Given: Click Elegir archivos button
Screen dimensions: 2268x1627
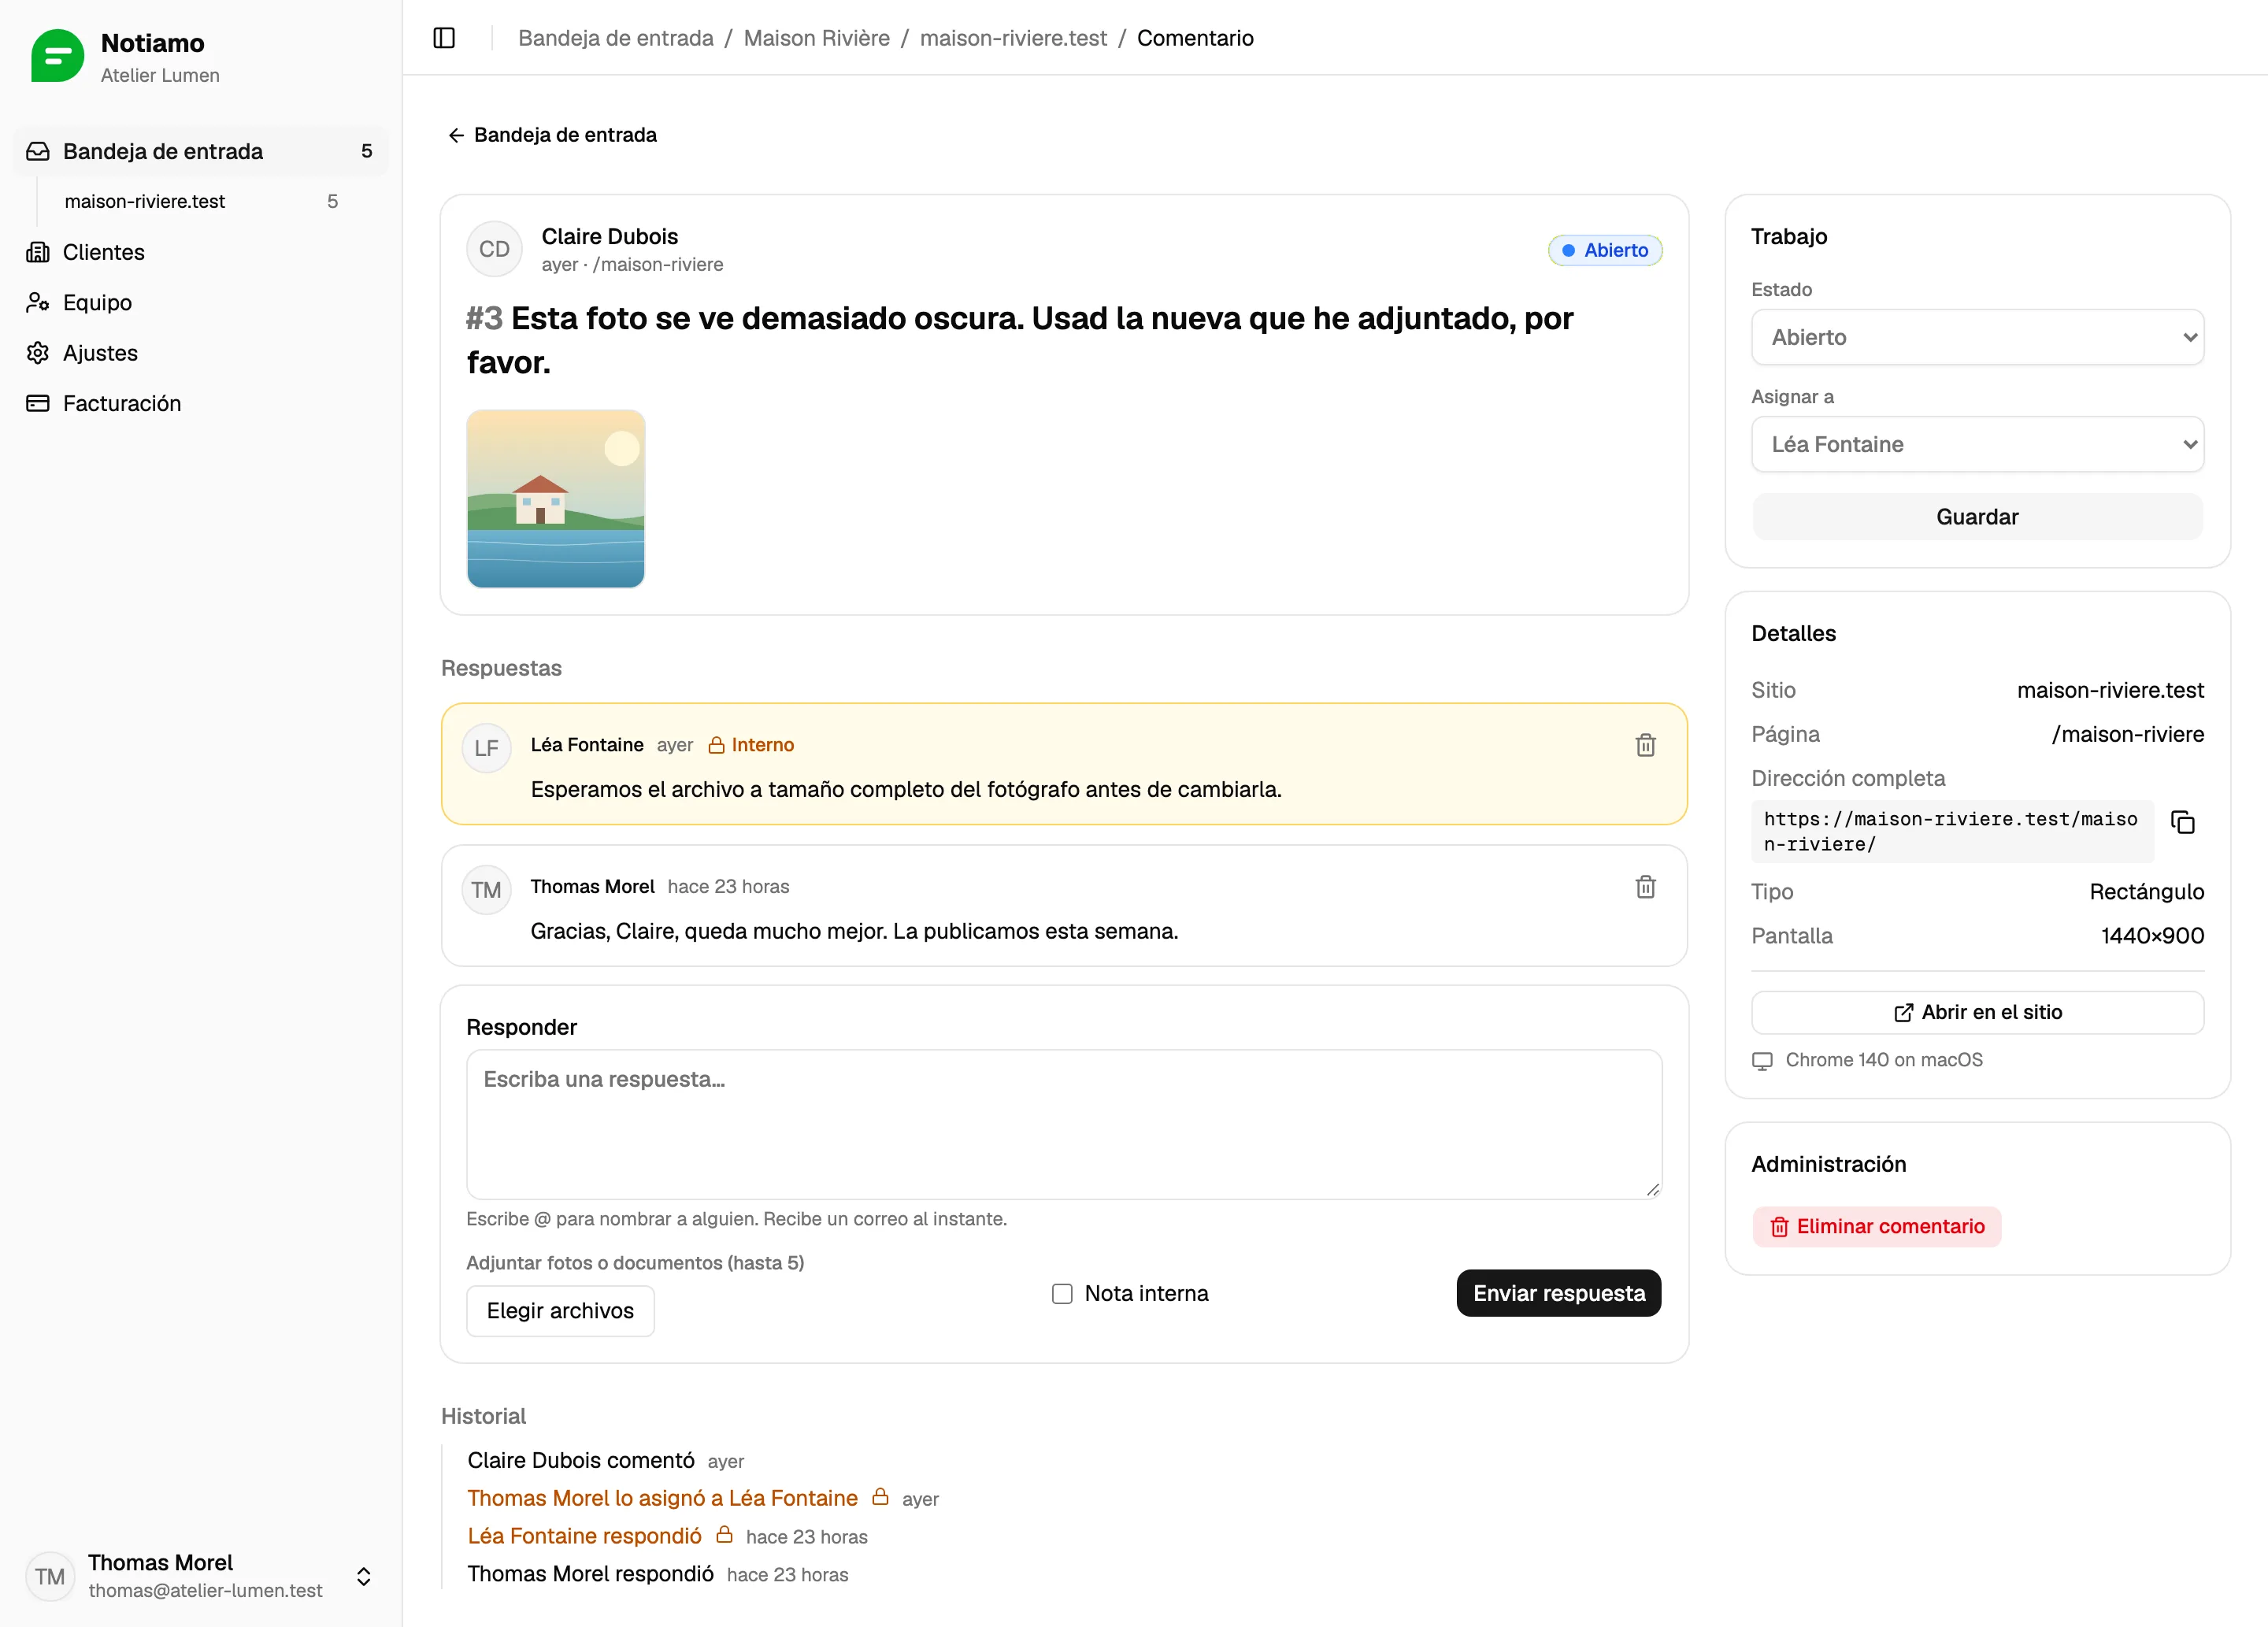Looking at the screenshot, I should pyautogui.click(x=560, y=1310).
